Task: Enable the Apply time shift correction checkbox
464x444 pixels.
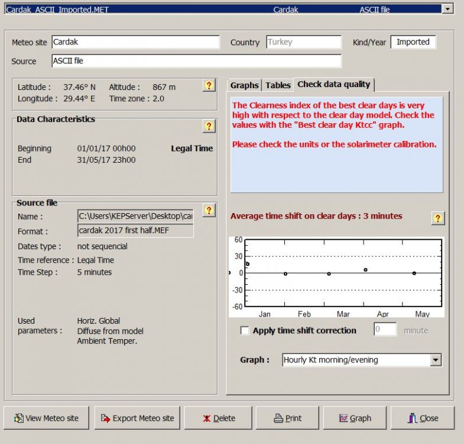Action: pos(245,331)
